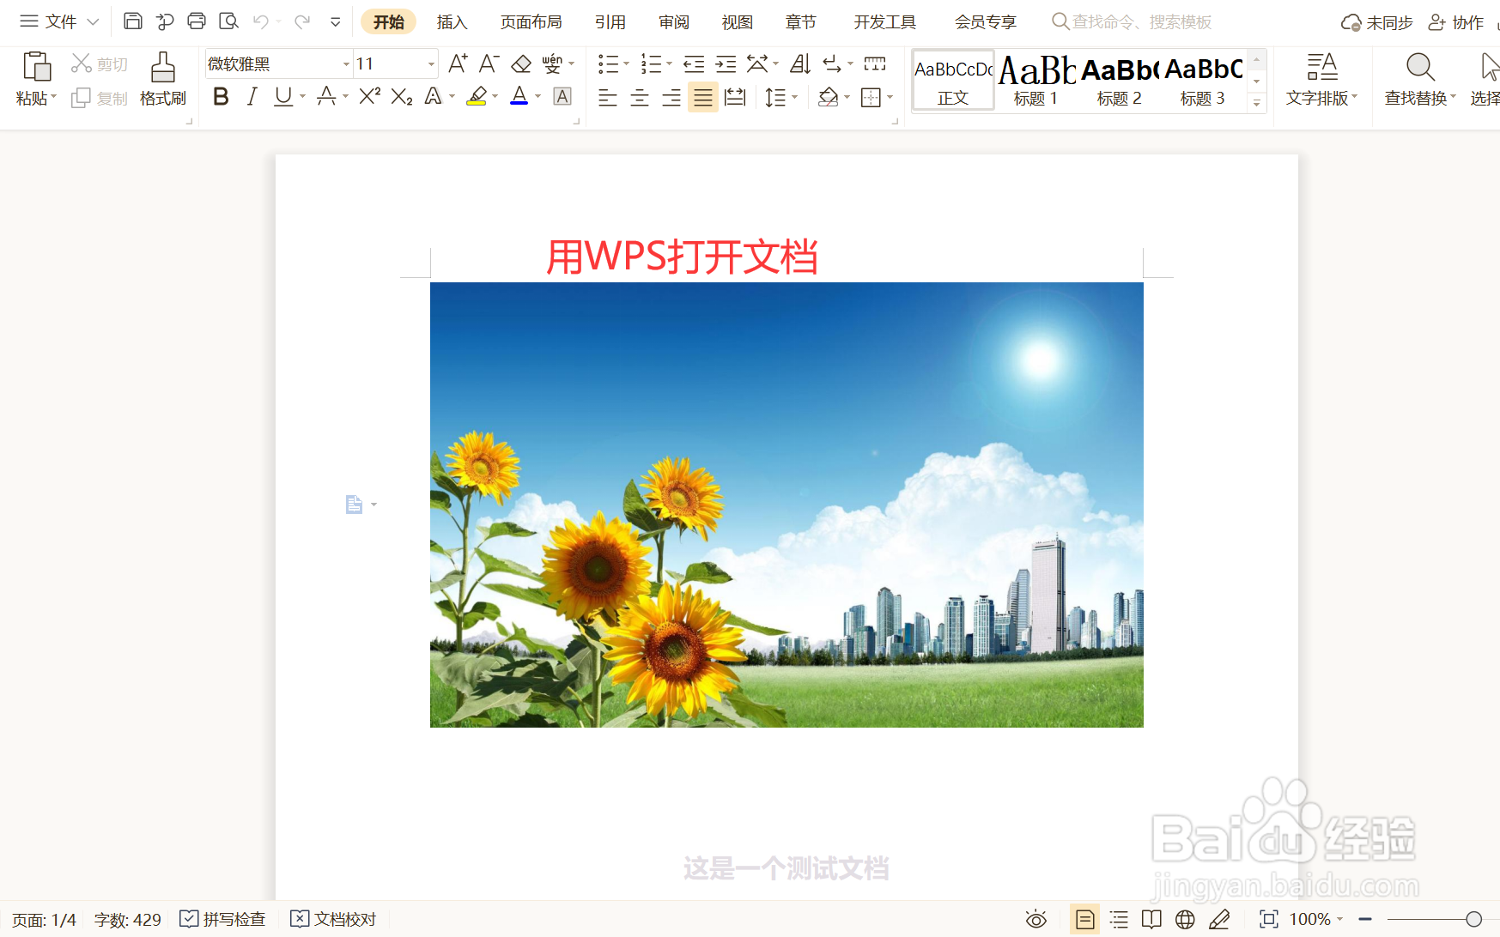Switch to the Developer Tools tab

(x=885, y=21)
